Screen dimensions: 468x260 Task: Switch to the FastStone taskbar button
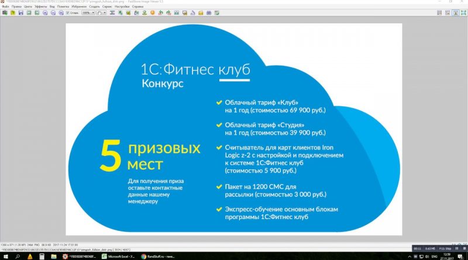[x=80, y=256]
